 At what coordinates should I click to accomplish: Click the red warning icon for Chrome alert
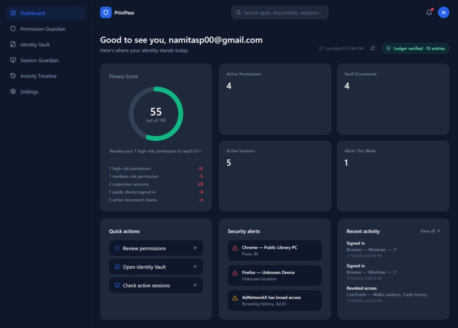(235, 248)
